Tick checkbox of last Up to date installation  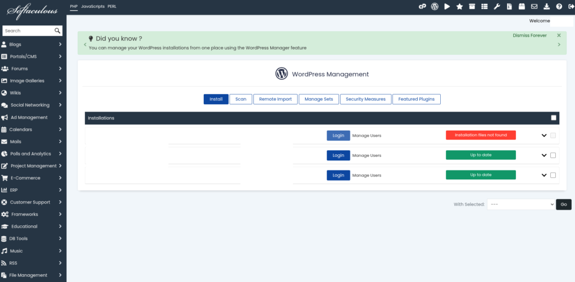coord(553,175)
